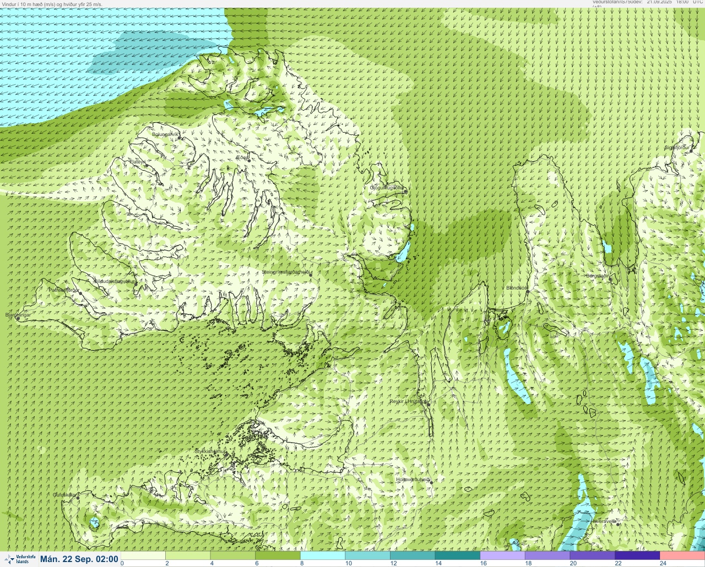Select the 0–2 m/s pale yellow legend swatch
705x567 pixels.
pos(143,555)
